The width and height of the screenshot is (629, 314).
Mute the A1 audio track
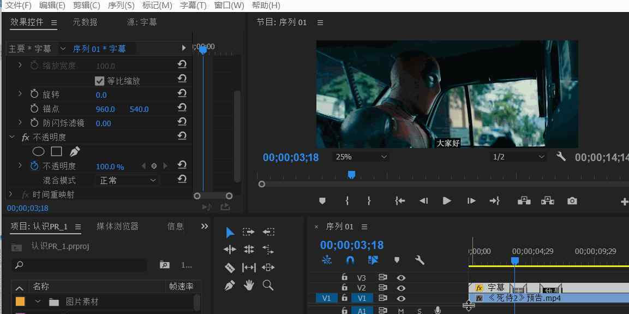pyautogui.click(x=401, y=310)
